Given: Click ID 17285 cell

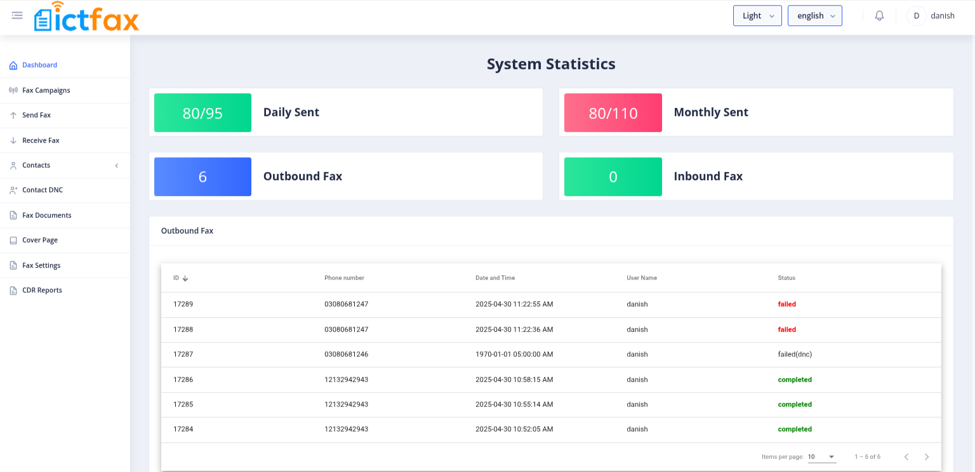Looking at the screenshot, I should tap(183, 405).
